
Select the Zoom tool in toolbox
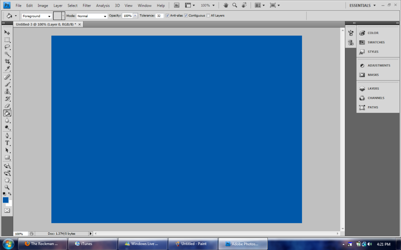pos(7,187)
